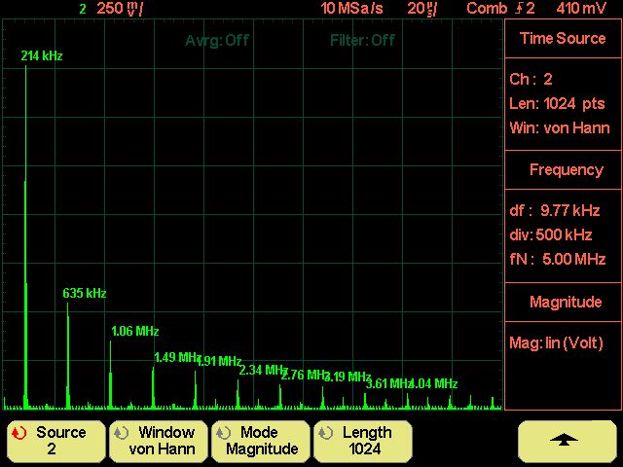Adjust the Length 1024 softkey

pyautogui.click(x=363, y=441)
